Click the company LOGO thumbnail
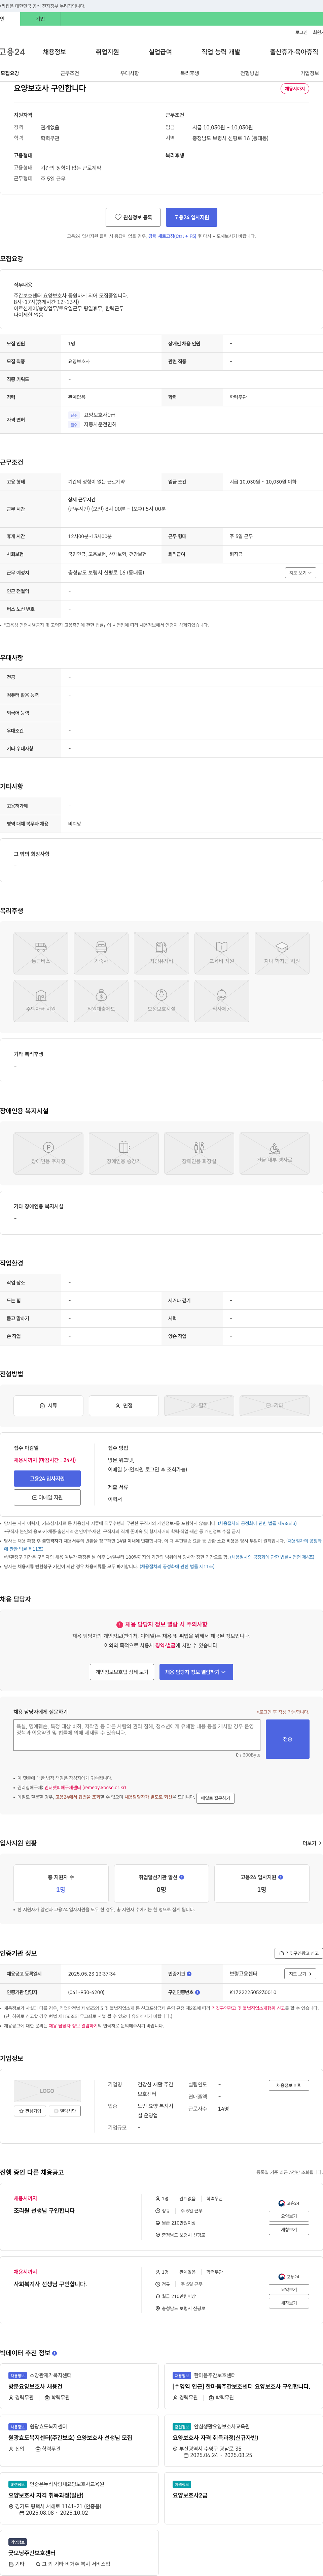323x2576 pixels. [47, 2091]
